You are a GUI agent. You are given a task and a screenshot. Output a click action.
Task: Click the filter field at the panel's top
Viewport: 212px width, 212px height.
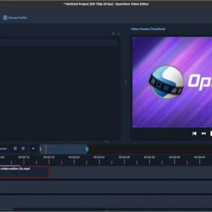[x=59, y=42]
